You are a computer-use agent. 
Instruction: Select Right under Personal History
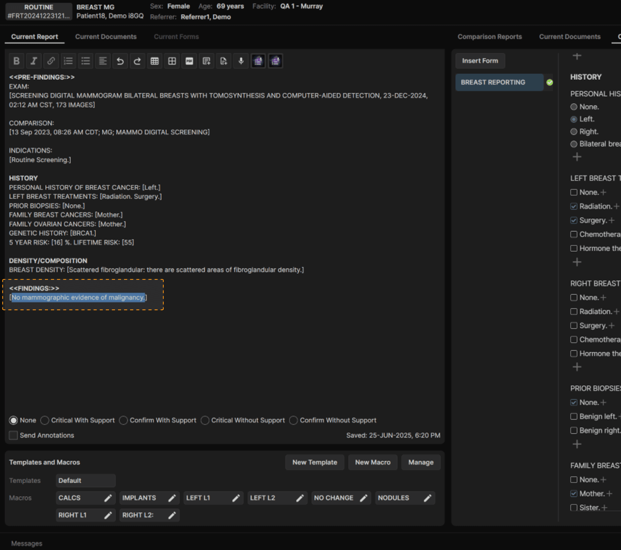point(574,132)
